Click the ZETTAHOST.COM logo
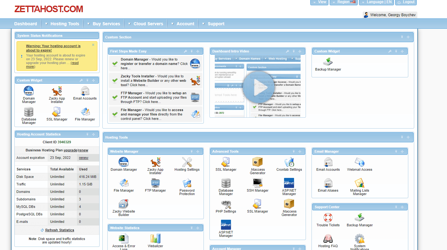The height and width of the screenshot is (250, 447). [49, 9]
